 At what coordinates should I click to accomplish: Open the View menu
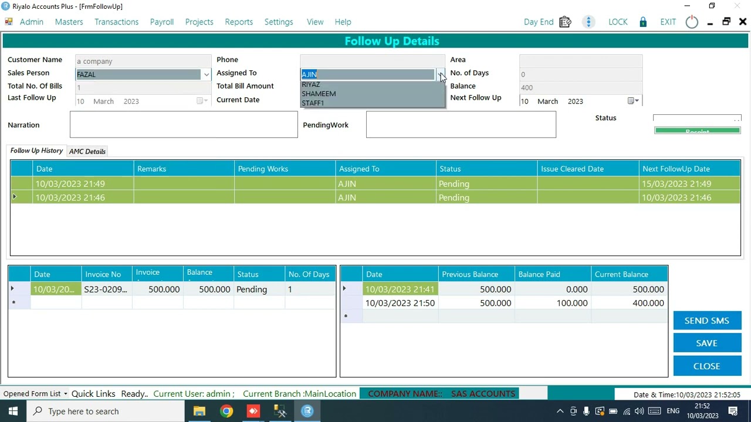(315, 22)
